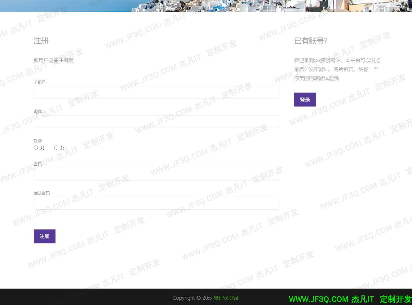Click the 新用户需要注册哦 subtitle text
Image resolution: width=412 pixels, height=305 pixels.
click(x=53, y=60)
